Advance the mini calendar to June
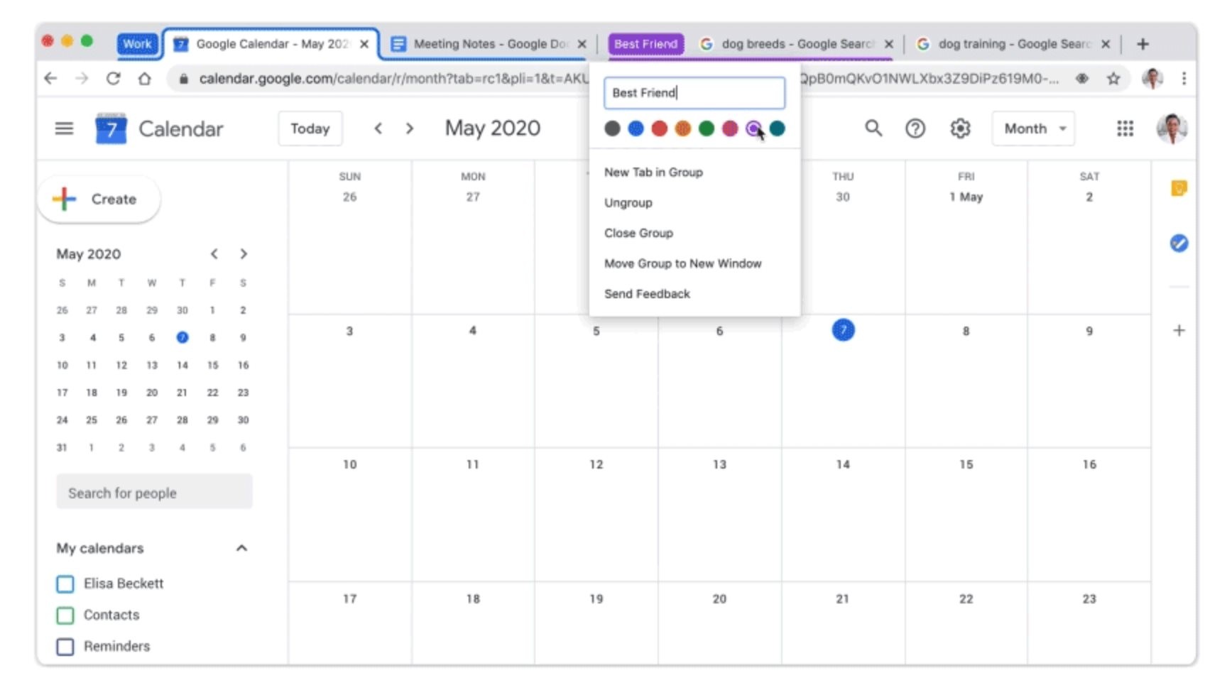Viewport: 1232px width, 695px height. tap(244, 253)
